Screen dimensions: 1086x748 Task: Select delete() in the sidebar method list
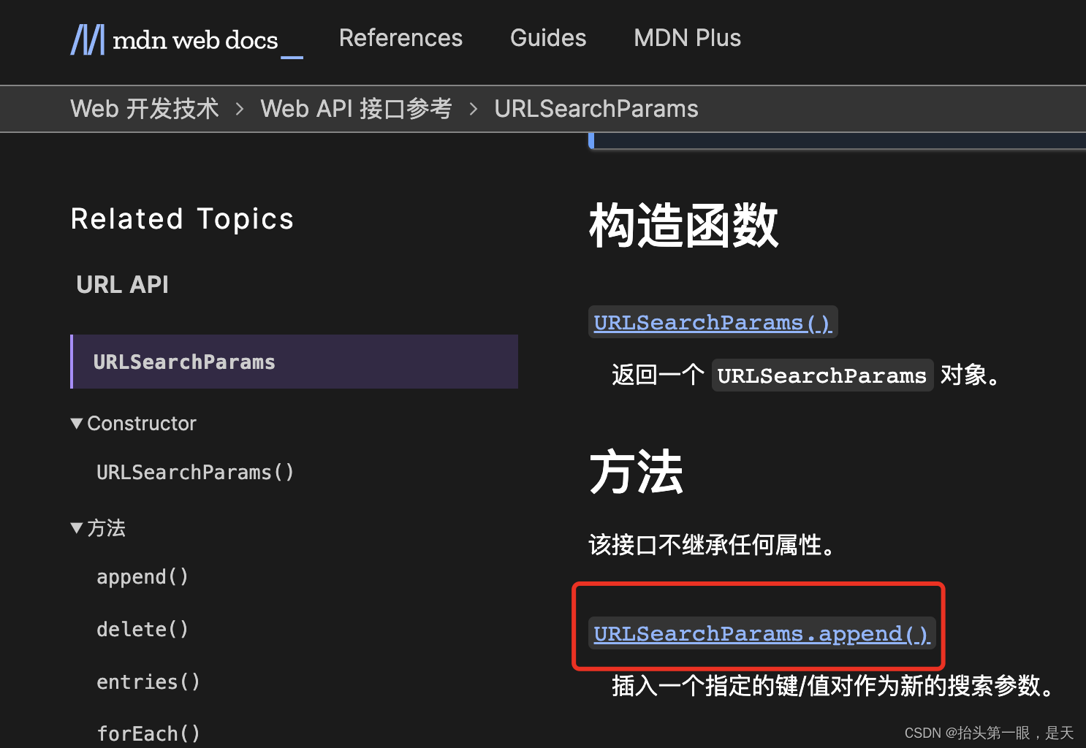(143, 629)
